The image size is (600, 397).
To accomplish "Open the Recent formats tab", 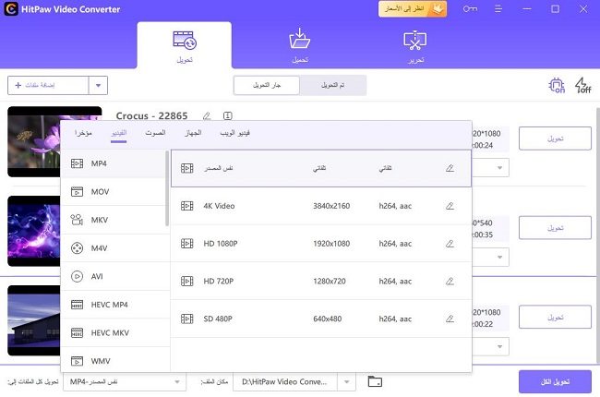I will (83, 133).
